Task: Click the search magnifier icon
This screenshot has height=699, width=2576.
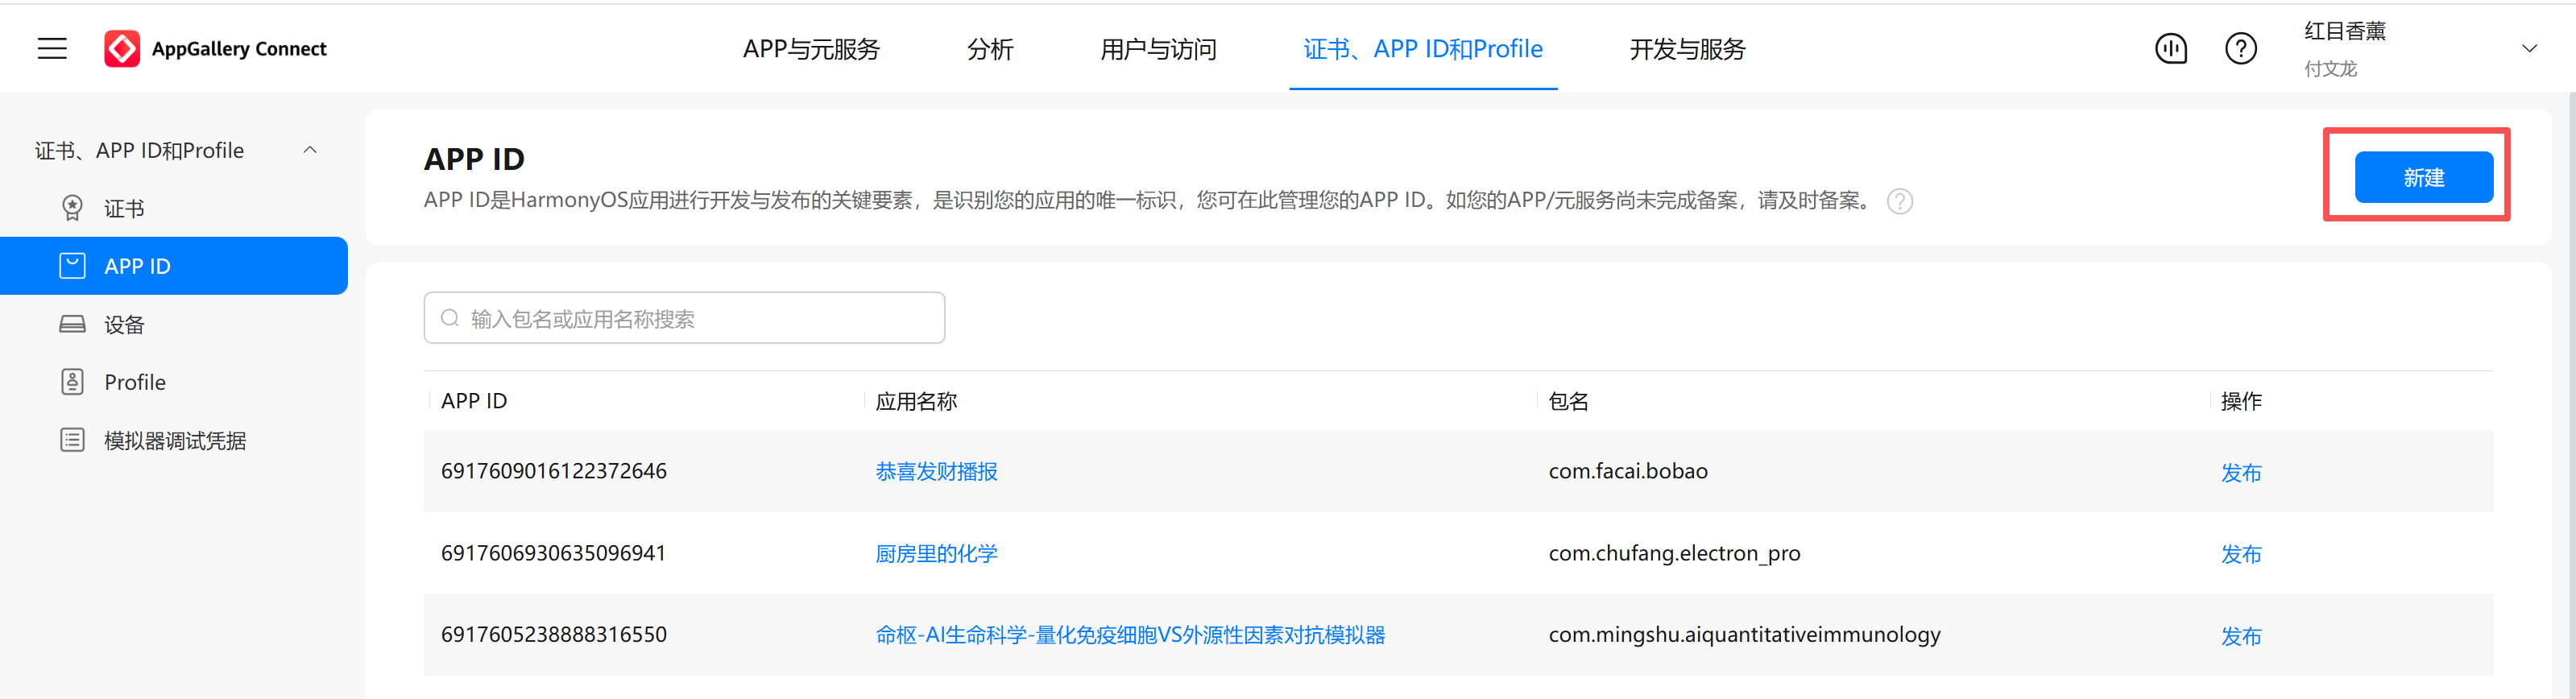Action: point(450,318)
